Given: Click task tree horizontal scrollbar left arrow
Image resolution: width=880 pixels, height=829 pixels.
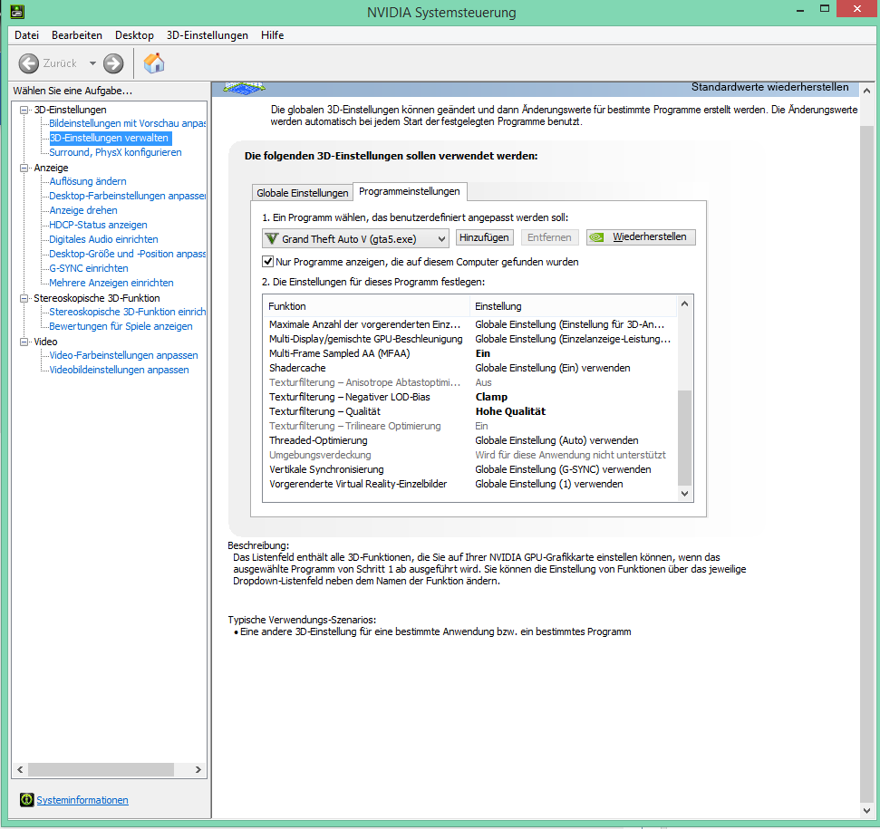Looking at the screenshot, I should click(x=20, y=769).
